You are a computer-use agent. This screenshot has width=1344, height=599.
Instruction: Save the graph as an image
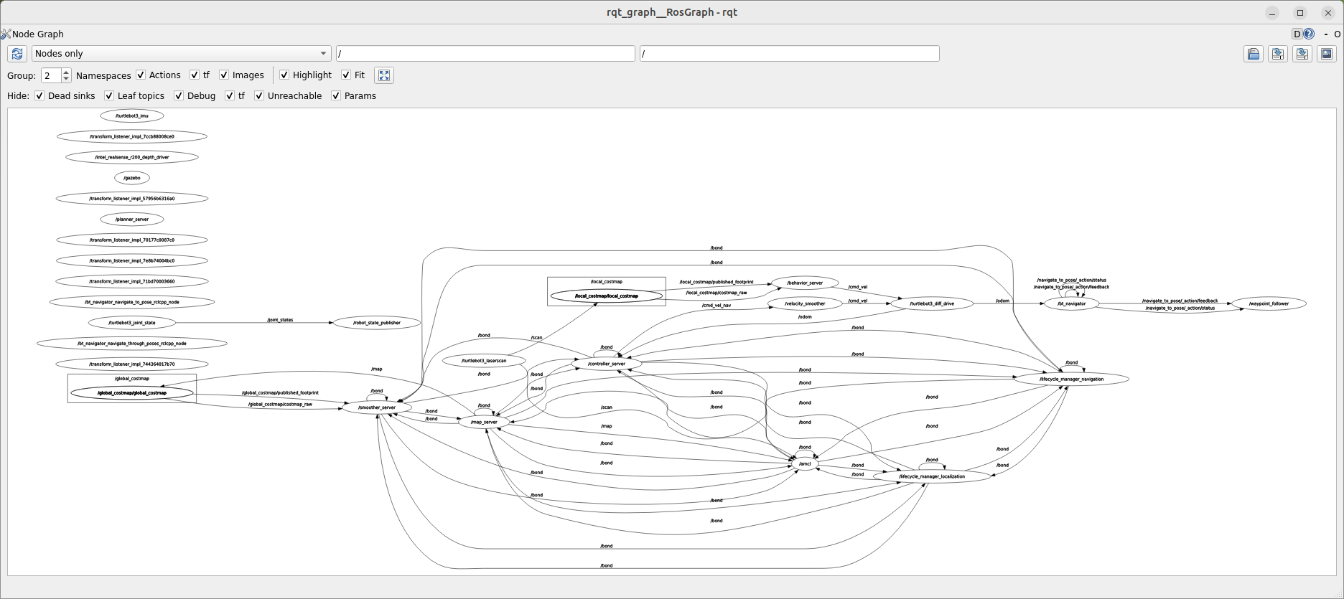click(1327, 54)
